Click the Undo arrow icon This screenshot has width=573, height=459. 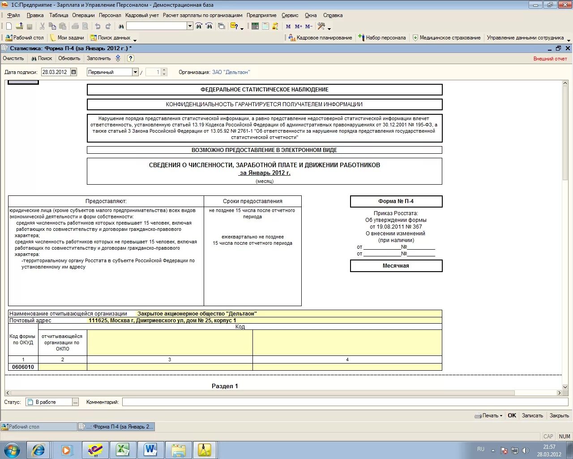[x=98, y=26]
